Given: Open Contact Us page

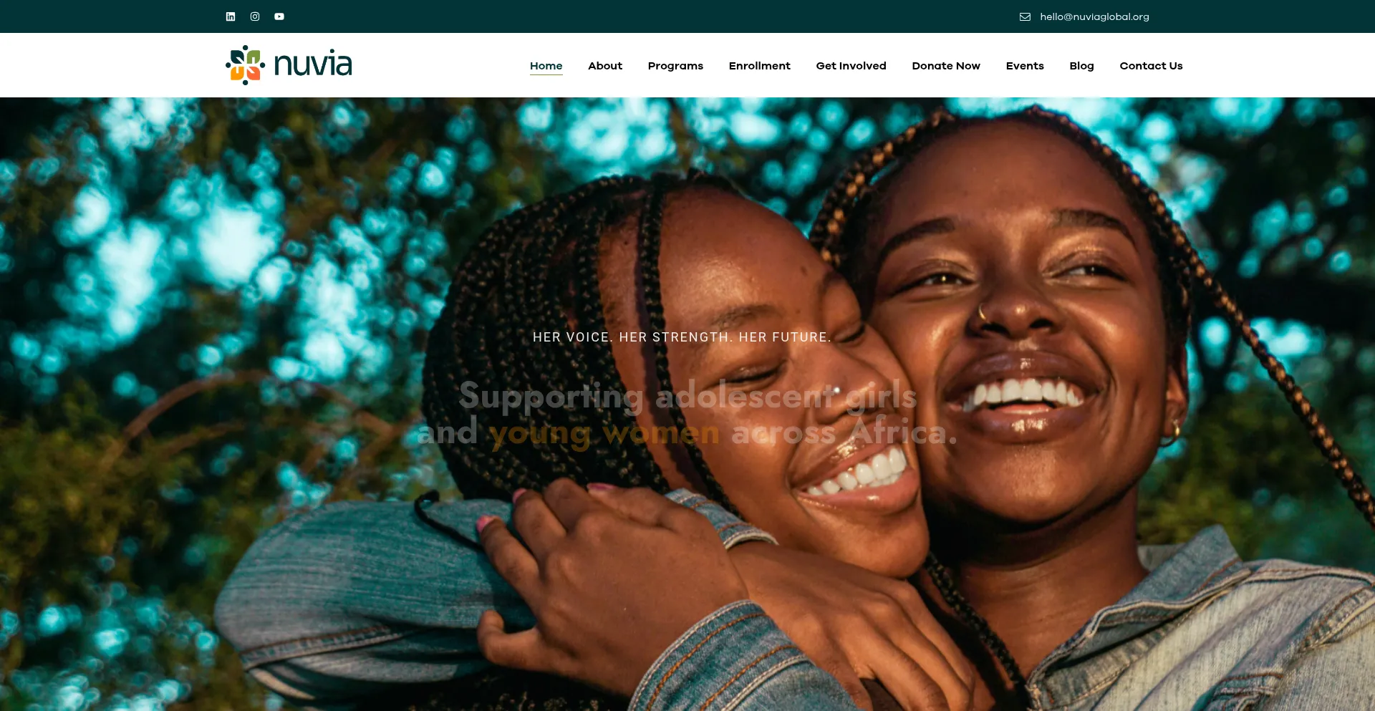Looking at the screenshot, I should [1151, 66].
